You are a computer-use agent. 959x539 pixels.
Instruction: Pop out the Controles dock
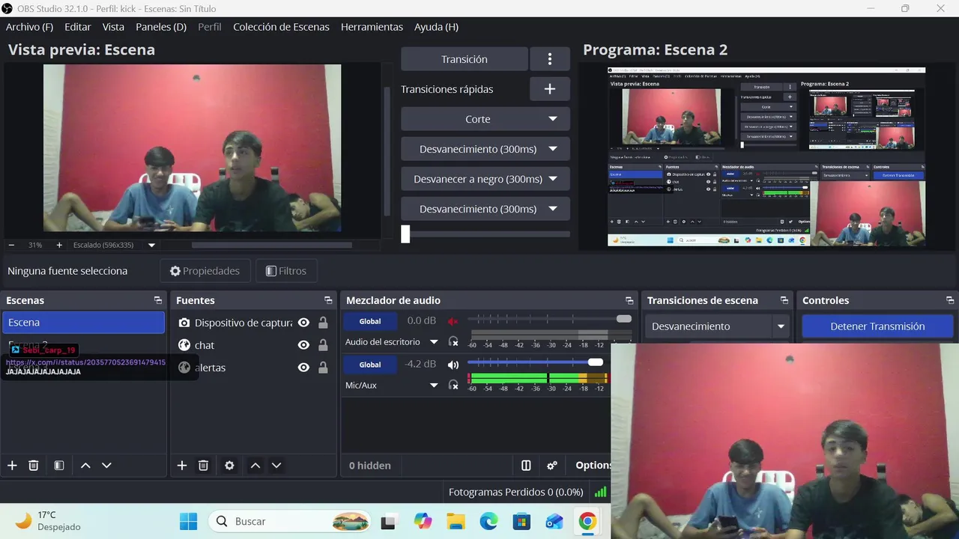pos(950,300)
